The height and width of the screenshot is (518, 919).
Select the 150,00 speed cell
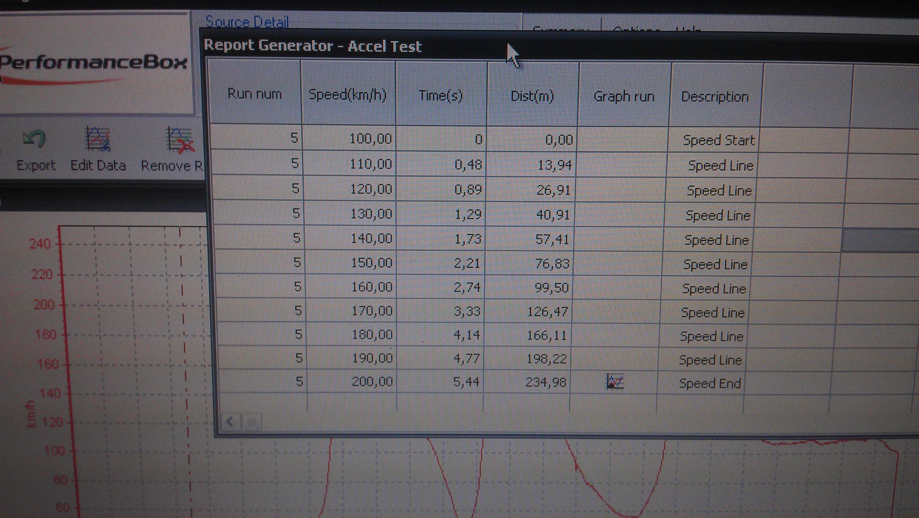coord(371,263)
